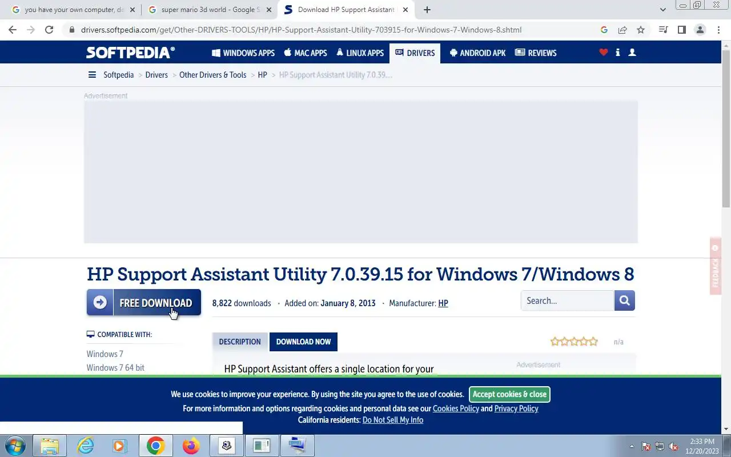Accept cookies and close the banner
The width and height of the screenshot is (731, 457).
point(509,394)
